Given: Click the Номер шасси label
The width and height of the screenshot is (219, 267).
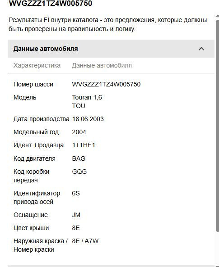Looking at the screenshot, I should [33, 84].
